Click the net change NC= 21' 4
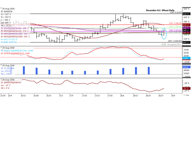The width and height of the screenshot is (191, 143). click(x=6, y=25)
